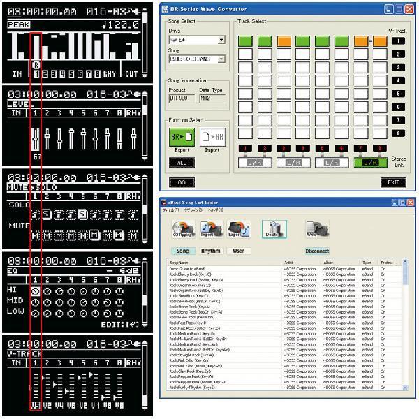This screenshot has height=419, width=419.
Task: Open the third Japanese Help menu in eBand
Action: click(216, 210)
